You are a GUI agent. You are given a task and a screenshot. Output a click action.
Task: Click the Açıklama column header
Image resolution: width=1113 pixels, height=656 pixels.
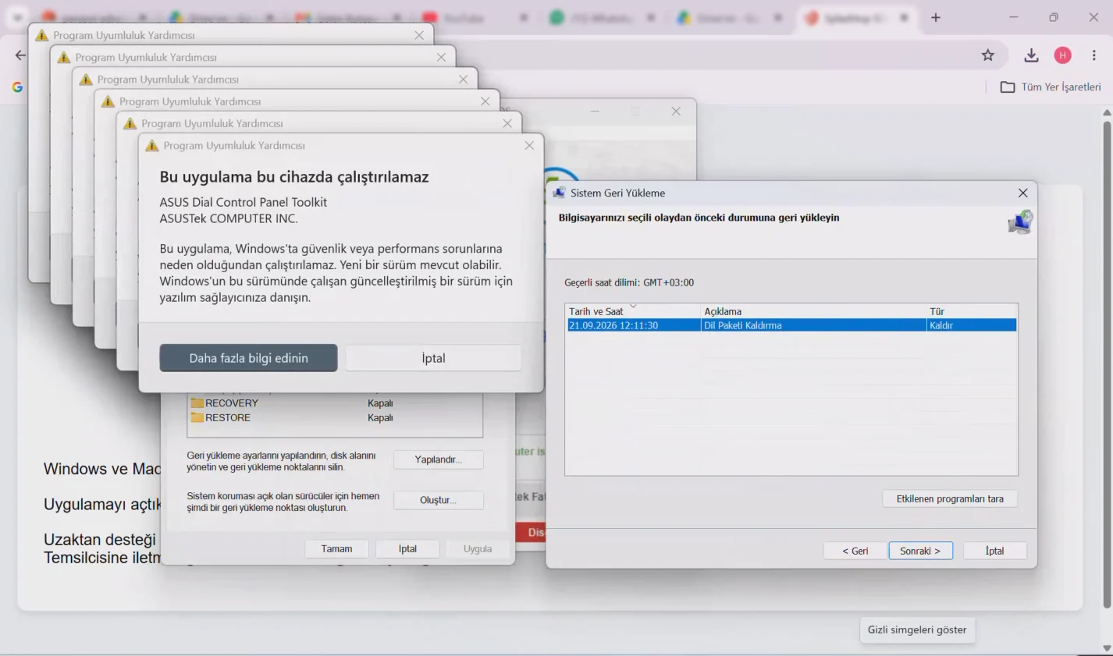[813, 311]
